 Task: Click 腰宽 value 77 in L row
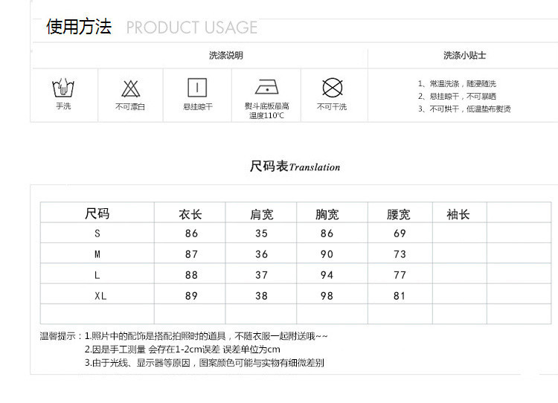pyautogui.click(x=400, y=275)
